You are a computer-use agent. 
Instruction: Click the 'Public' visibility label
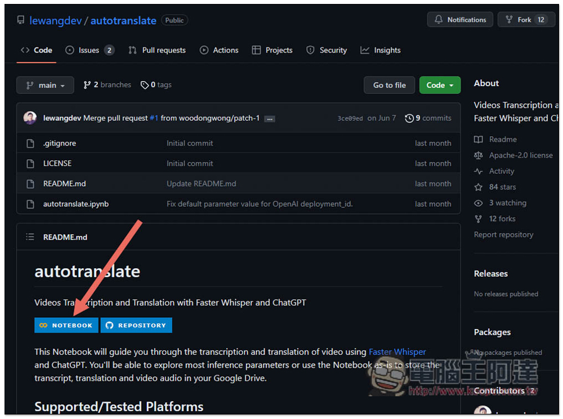point(175,20)
